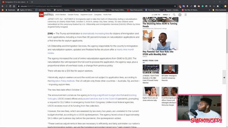
Task: Open Bill Gates' Covid-19 conspiracy headline
Action: point(169,78)
